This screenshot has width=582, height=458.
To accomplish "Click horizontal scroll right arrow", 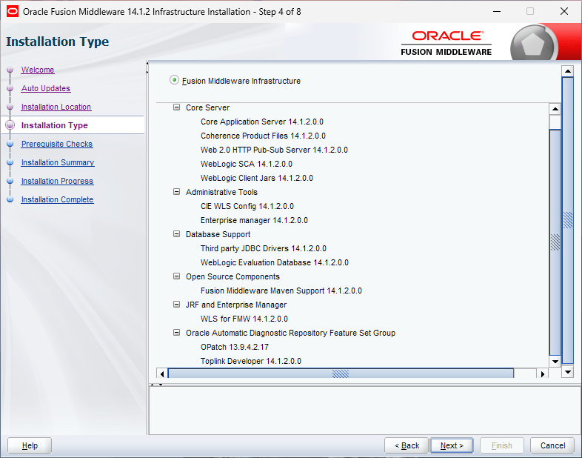I will coord(542,374).
